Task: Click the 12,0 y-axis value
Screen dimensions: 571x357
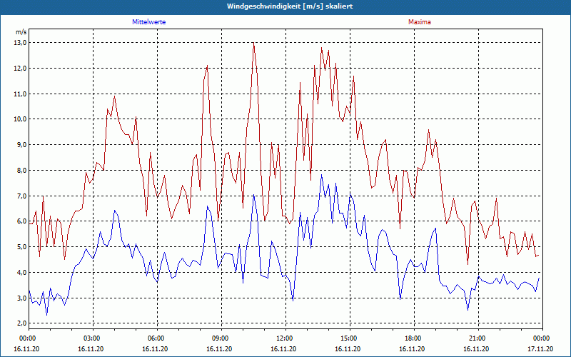Action: [x=21, y=68]
